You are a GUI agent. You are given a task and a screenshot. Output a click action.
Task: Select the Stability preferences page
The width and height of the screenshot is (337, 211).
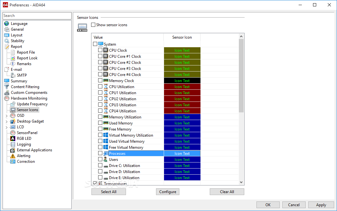click(x=17, y=41)
